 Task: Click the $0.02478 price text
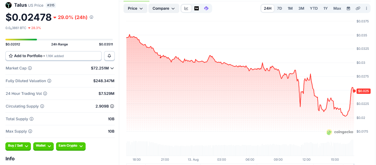pyautogui.click(x=29, y=17)
